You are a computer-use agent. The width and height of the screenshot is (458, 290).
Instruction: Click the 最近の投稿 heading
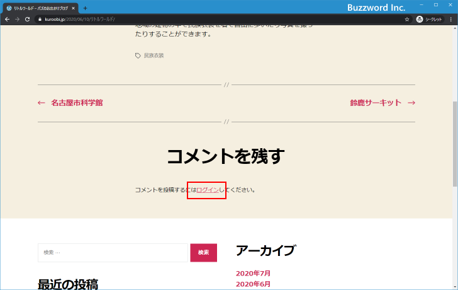(x=68, y=284)
